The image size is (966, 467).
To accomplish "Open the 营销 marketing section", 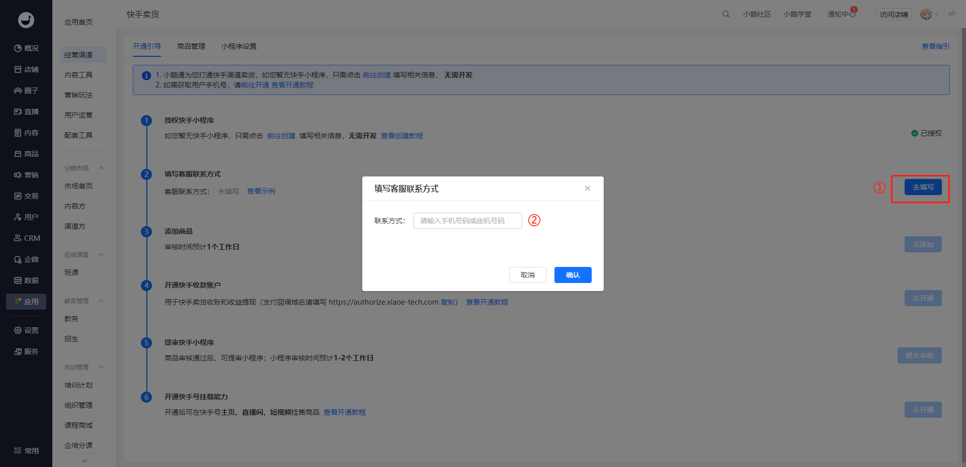I will pyautogui.click(x=26, y=175).
